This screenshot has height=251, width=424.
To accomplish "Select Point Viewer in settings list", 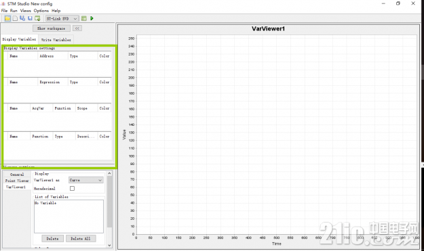I will click(x=17, y=181).
